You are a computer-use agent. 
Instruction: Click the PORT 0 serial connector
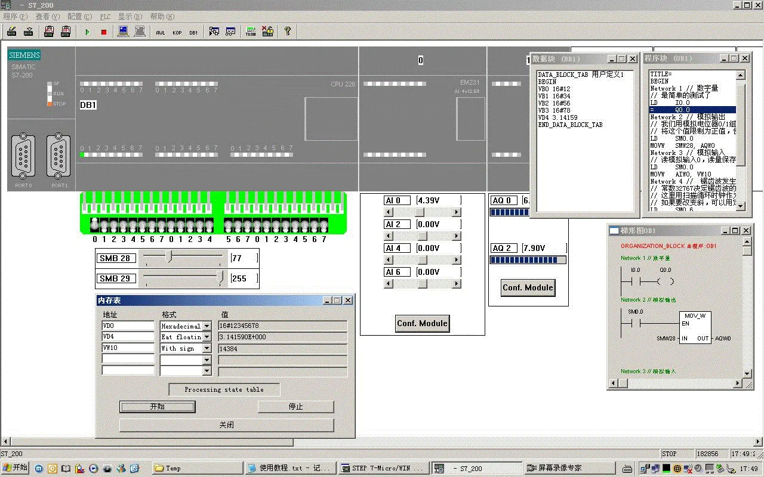[24, 156]
